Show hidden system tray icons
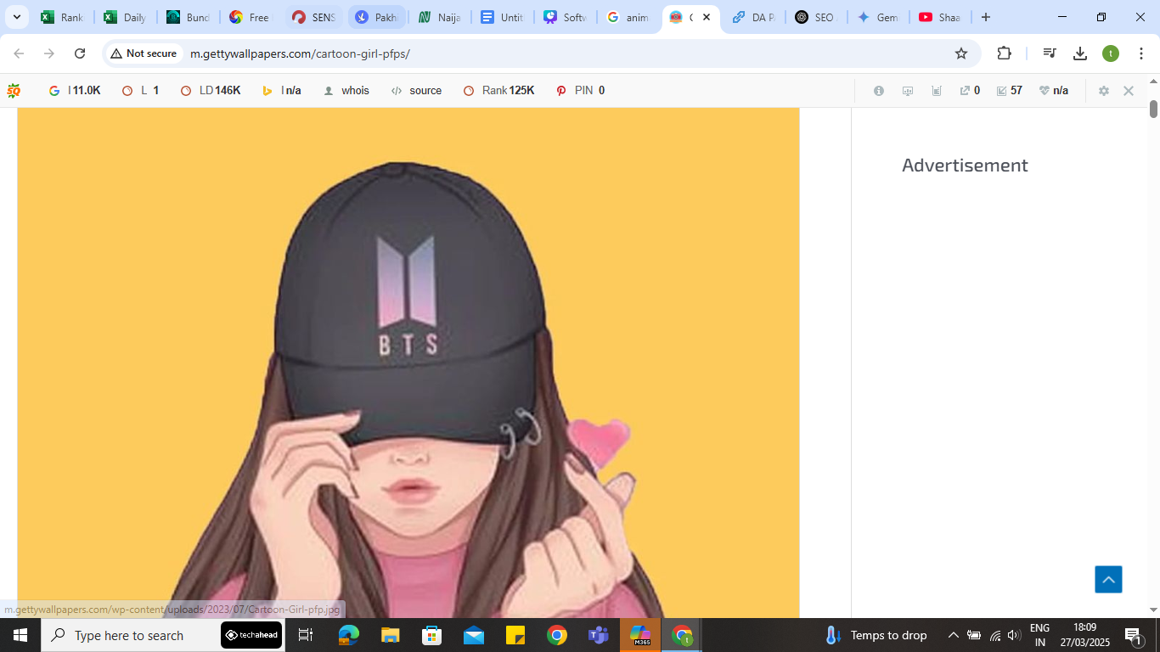This screenshot has width=1160, height=652. tap(953, 635)
